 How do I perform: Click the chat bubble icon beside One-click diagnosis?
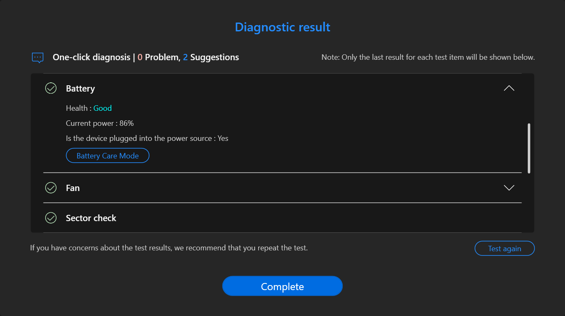point(38,57)
